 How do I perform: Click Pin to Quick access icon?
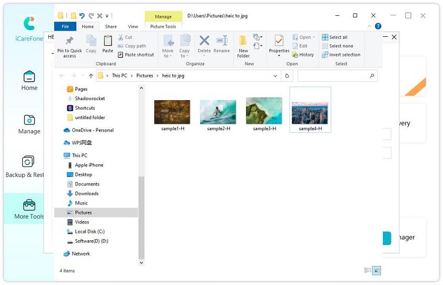tap(70, 41)
